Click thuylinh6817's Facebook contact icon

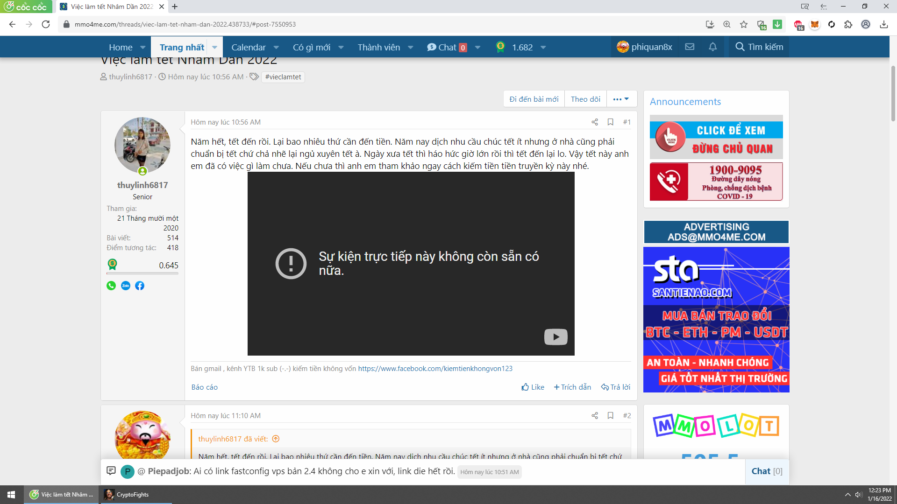click(x=140, y=286)
